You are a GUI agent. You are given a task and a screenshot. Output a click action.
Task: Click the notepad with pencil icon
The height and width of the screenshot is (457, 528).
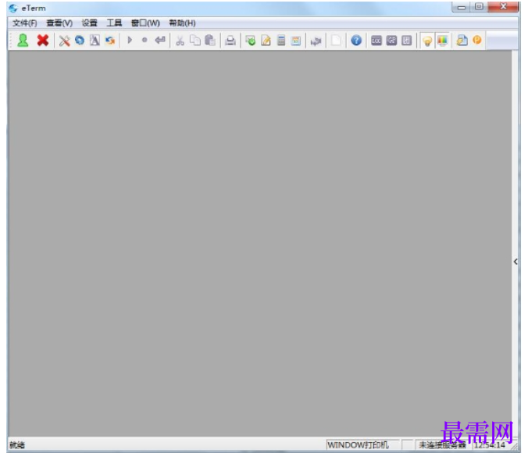click(266, 41)
